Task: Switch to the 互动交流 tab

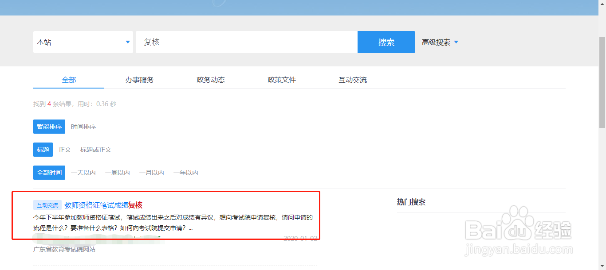Action: (352, 80)
